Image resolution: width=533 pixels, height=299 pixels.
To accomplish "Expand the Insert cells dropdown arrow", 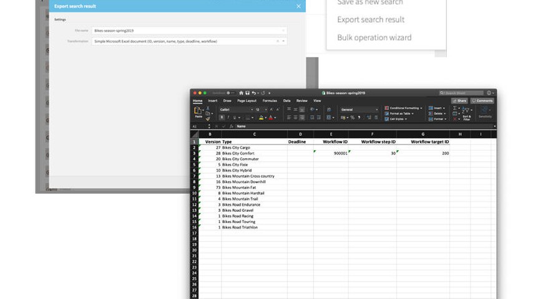I will [444, 108].
